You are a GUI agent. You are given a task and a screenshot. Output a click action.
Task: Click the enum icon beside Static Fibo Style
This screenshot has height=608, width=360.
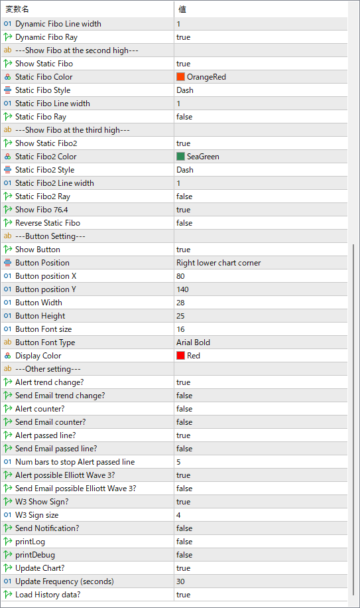pyautogui.click(x=8, y=90)
